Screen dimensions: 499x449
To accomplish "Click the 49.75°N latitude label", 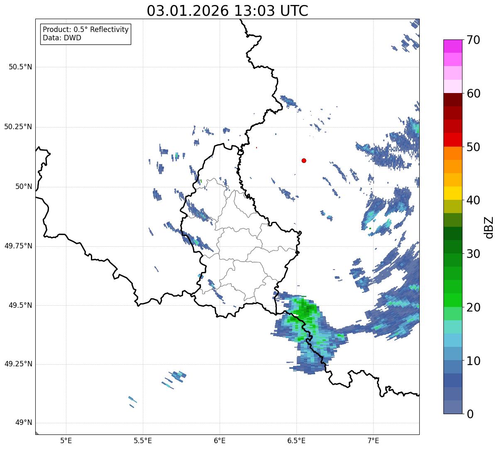I will click(18, 246).
